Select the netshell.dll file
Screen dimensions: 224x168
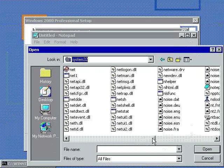click(x=123, y=105)
